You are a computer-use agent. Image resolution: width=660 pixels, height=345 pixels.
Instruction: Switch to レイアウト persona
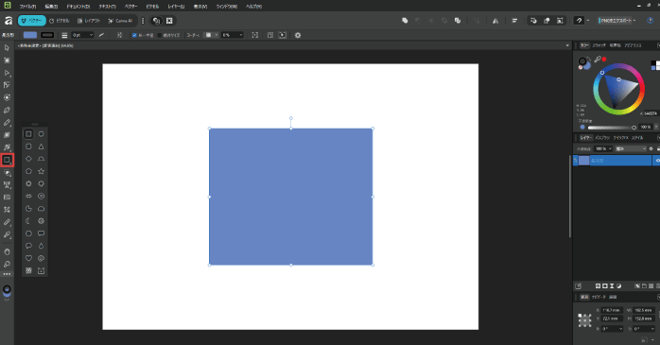pyautogui.click(x=89, y=21)
